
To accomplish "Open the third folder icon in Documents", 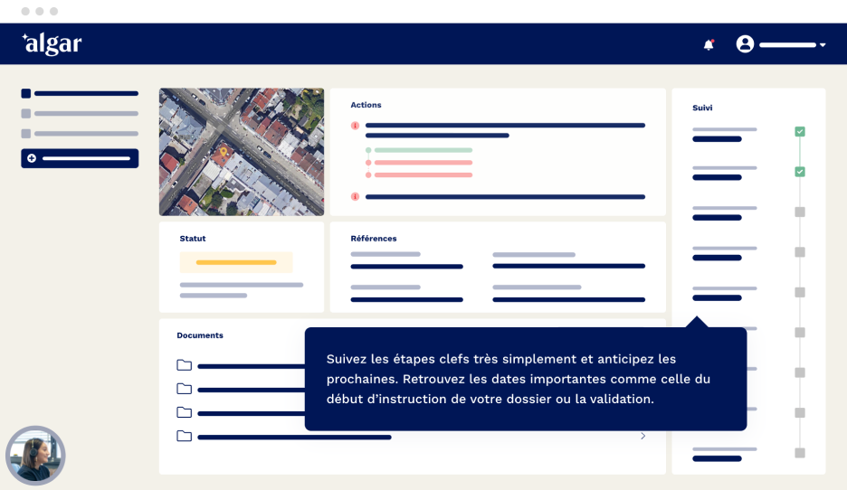I will point(185,412).
